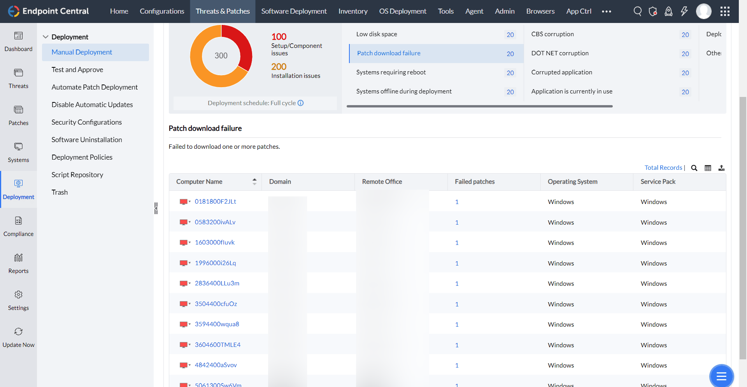The width and height of the screenshot is (747, 387).
Task: Click the quick actions lightning bolt icon
Action: pyautogui.click(x=684, y=11)
